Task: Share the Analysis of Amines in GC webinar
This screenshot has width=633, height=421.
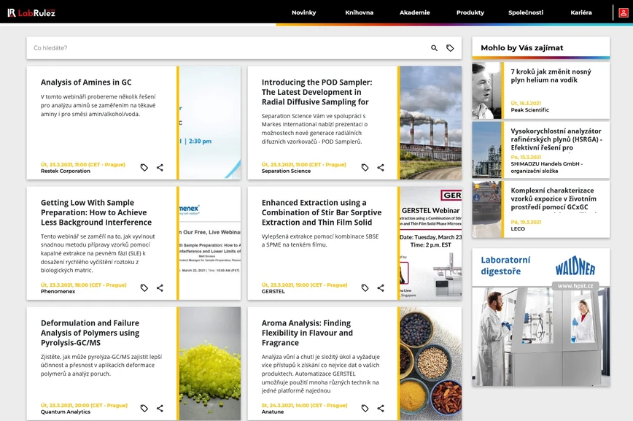Action: point(160,168)
